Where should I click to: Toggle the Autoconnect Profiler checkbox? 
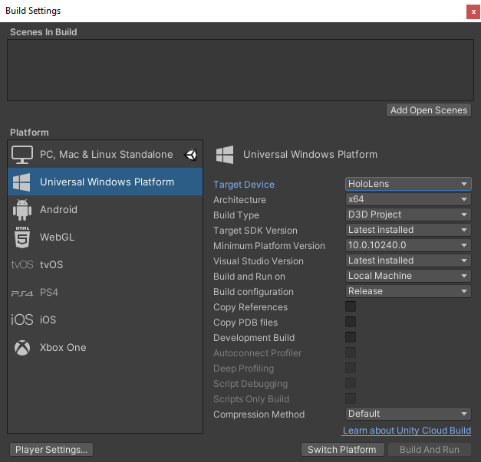[351, 352]
